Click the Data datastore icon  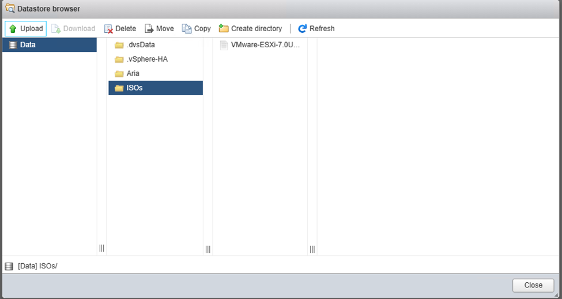point(13,45)
